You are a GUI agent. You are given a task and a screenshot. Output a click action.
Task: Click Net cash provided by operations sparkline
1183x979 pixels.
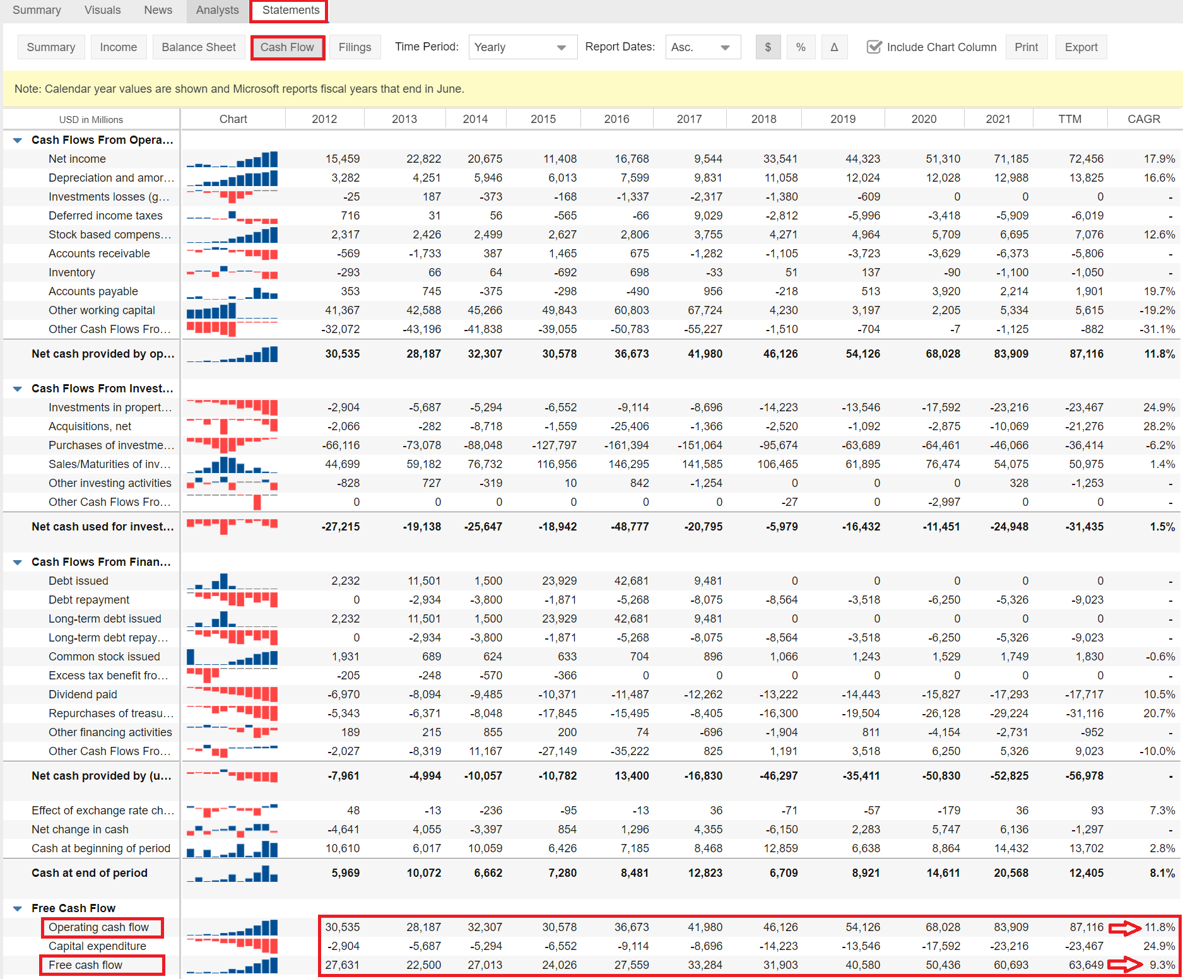[232, 354]
